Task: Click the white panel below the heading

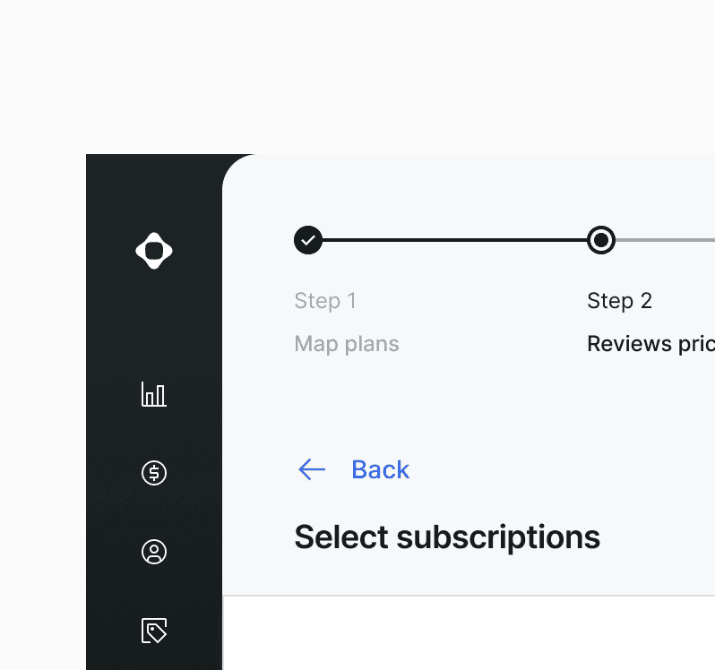Action: 469,633
